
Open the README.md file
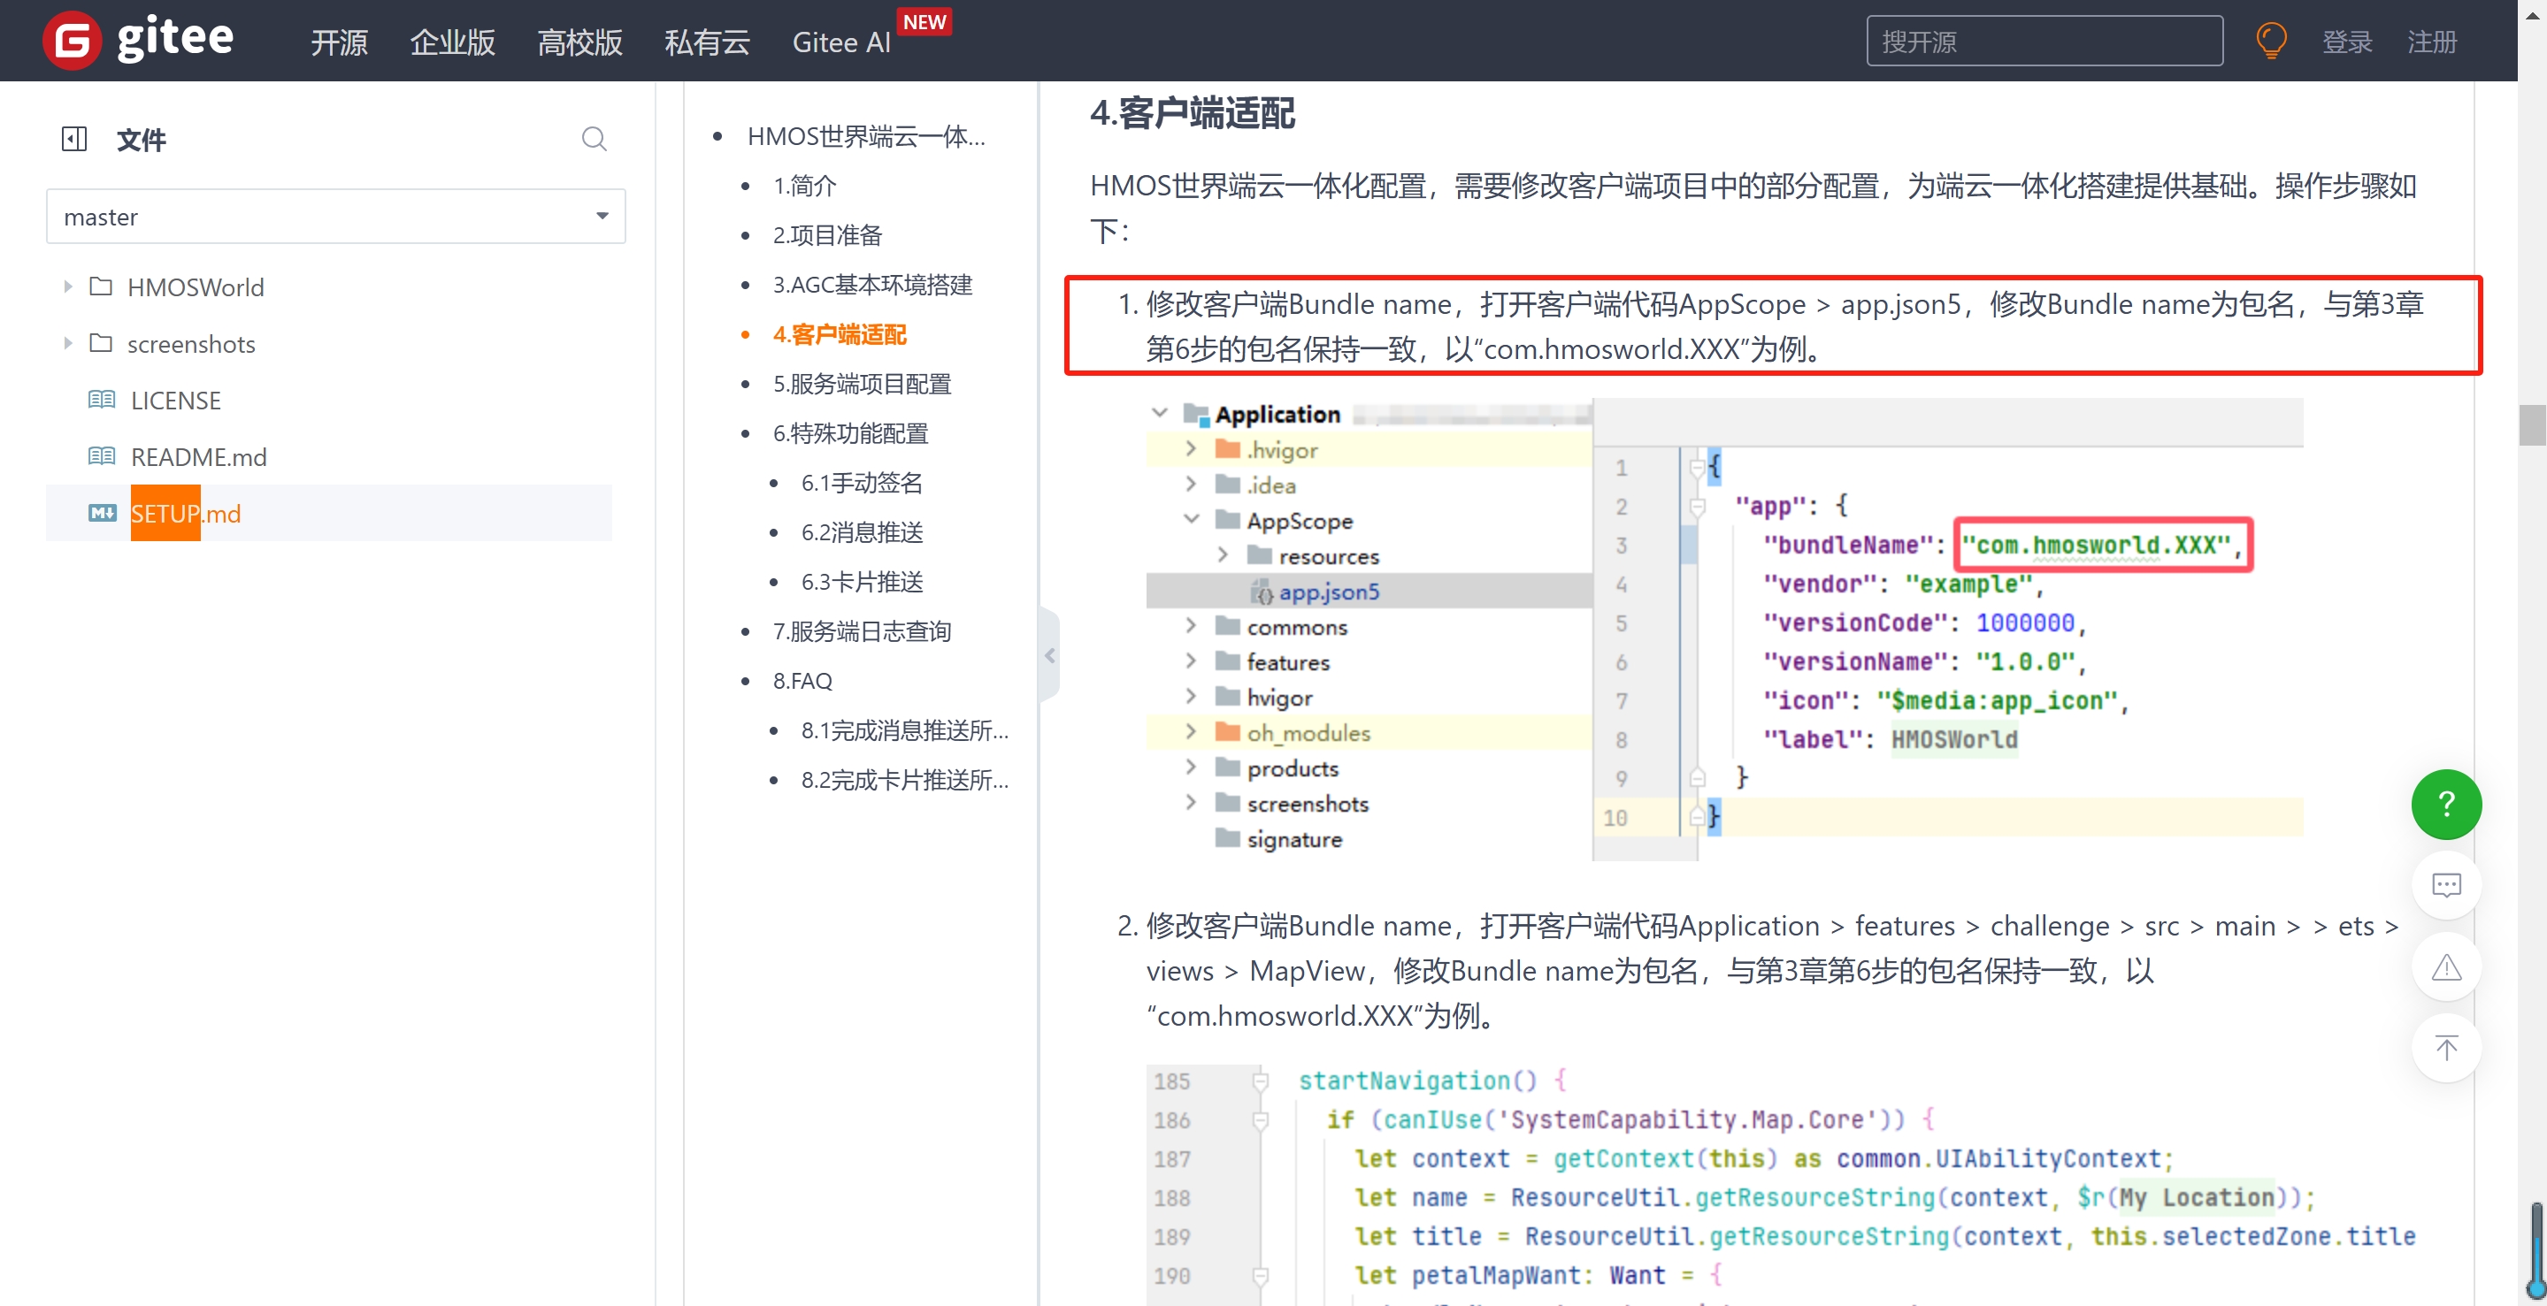click(x=199, y=456)
